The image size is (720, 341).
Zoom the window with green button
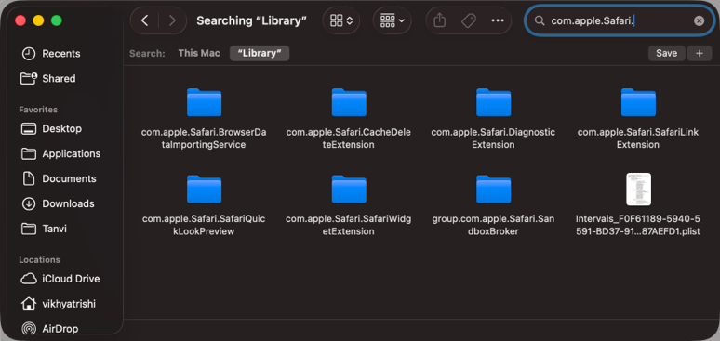tap(56, 20)
